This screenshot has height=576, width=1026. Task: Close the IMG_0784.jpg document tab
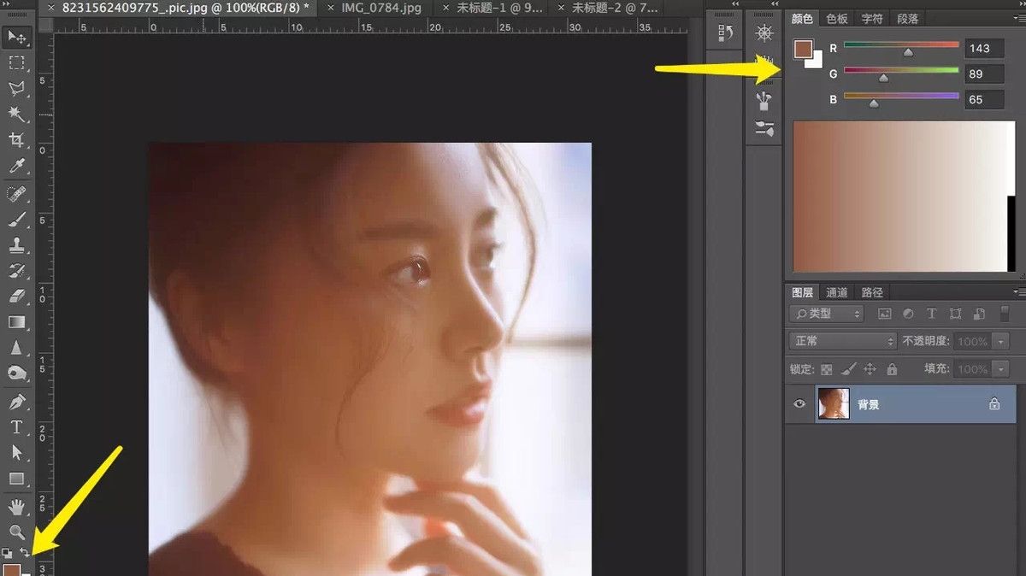tap(331, 8)
